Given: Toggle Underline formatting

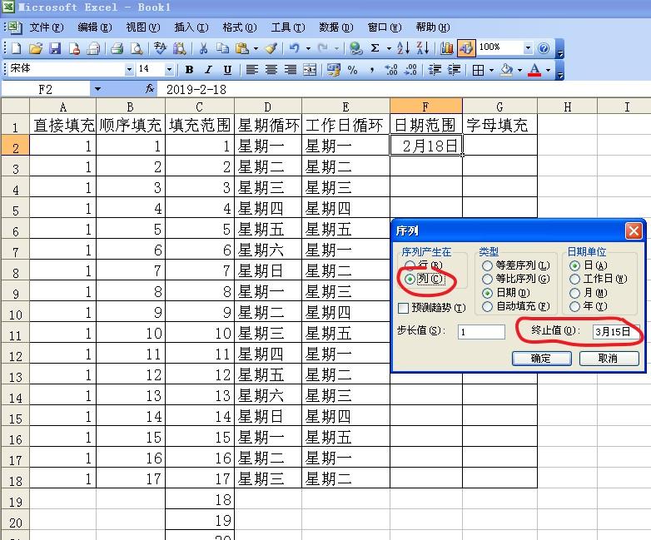Looking at the screenshot, I should click(x=227, y=70).
